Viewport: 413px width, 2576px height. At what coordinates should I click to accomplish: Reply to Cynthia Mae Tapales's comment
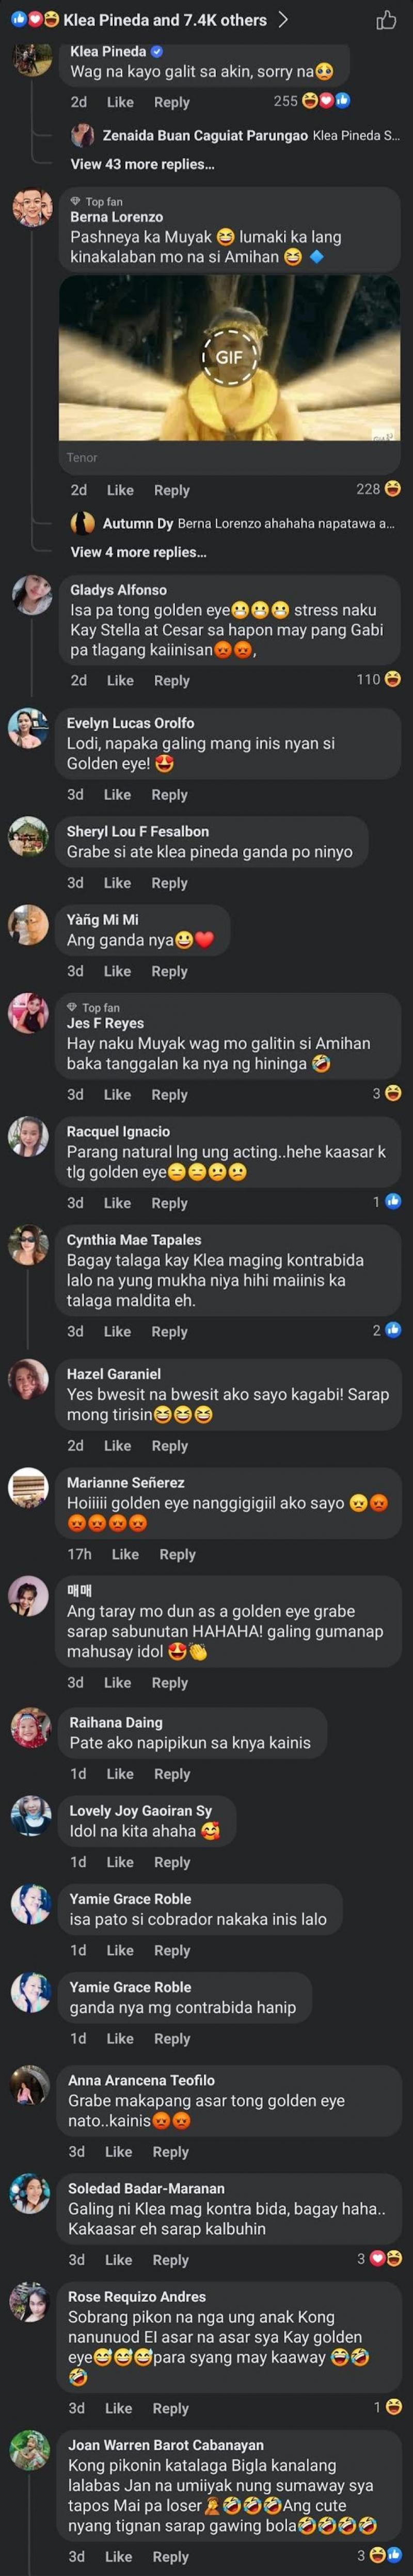click(169, 1332)
